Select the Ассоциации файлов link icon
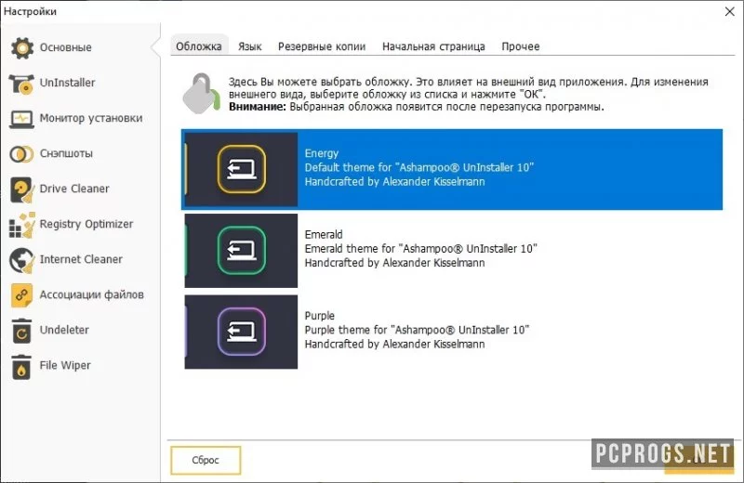 [21, 294]
